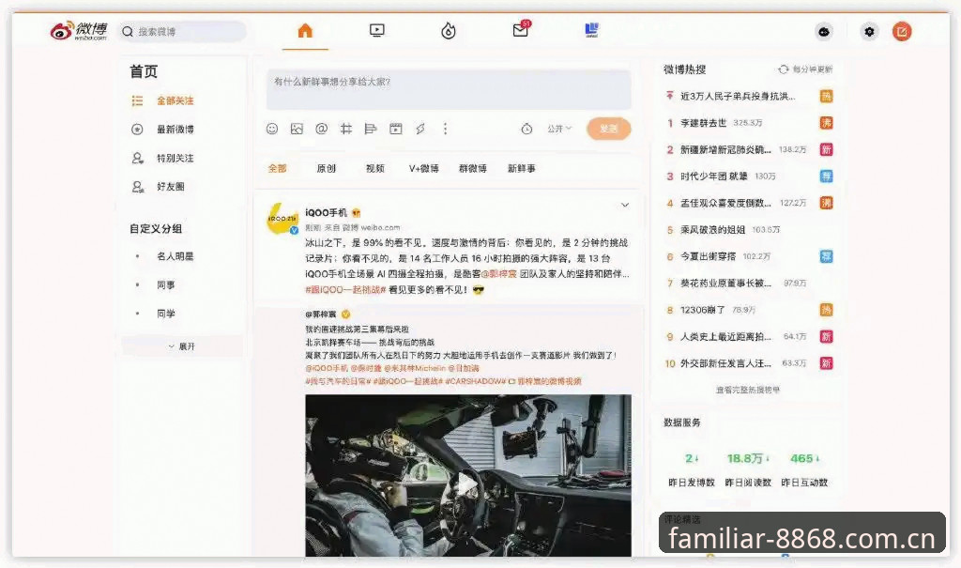Open hot search 近3万人民子弟兵投身抗洪
The image size is (961, 568).
[x=738, y=97]
